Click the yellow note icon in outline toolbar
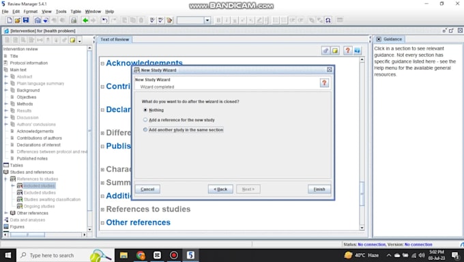The width and height of the screenshot is (464, 262). [x=72, y=40]
